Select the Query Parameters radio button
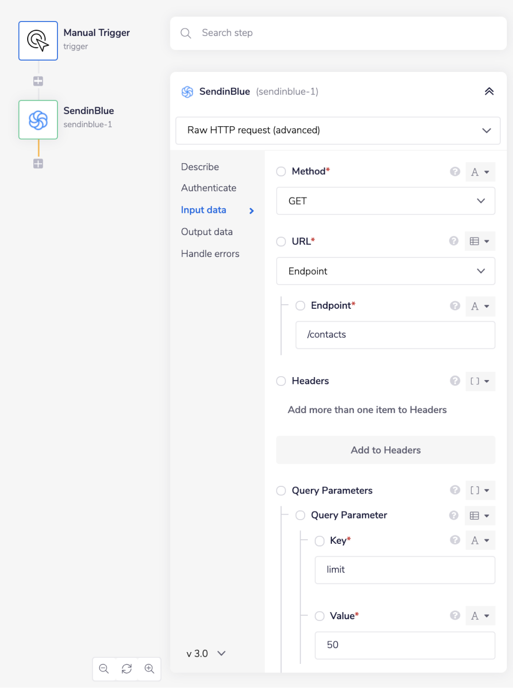 pos(281,490)
